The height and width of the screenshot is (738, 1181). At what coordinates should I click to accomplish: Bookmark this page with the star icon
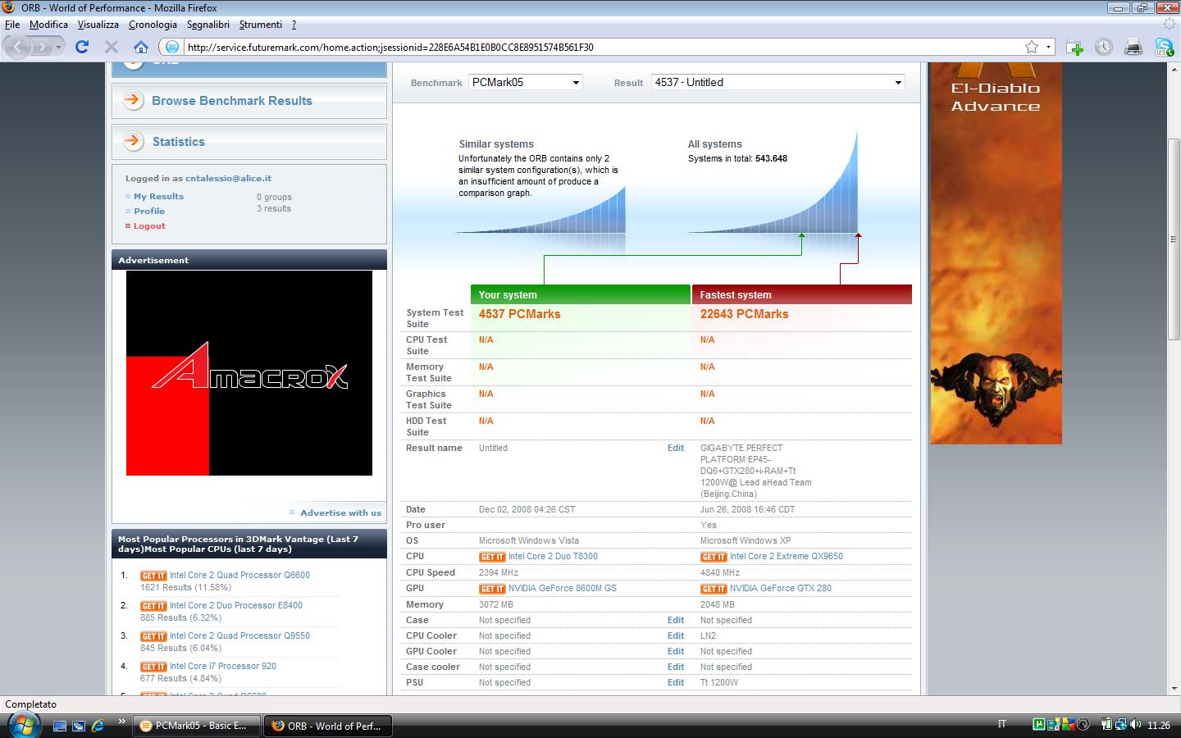1032,47
